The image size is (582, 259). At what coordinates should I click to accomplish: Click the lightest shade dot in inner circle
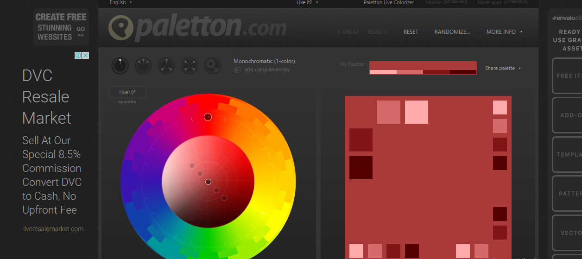(x=192, y=166)
